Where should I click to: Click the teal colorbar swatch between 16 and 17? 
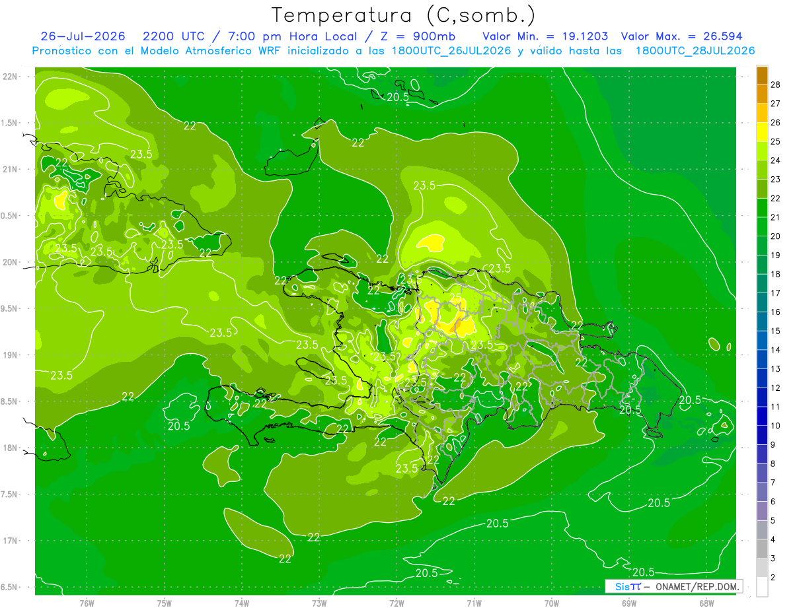click(x=762, y=302)
